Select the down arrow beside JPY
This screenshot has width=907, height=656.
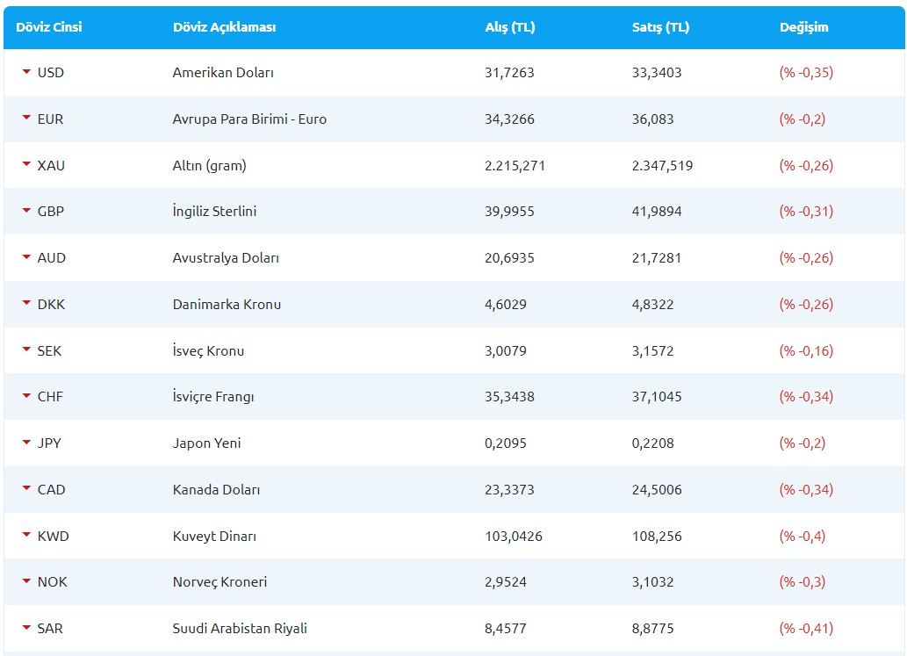point(26,443)
